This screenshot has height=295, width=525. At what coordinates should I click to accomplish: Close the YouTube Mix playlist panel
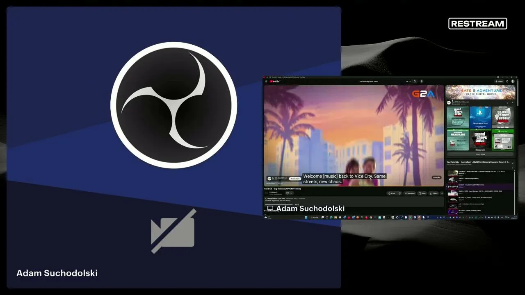tap(512, 163)
